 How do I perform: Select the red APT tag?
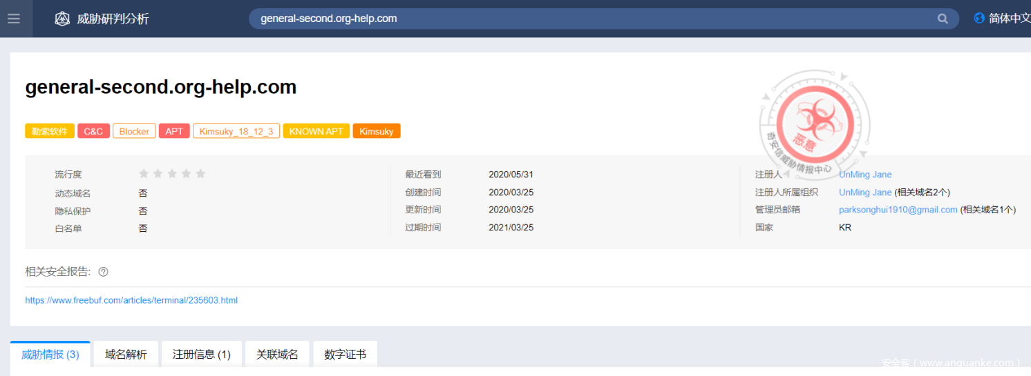174,131
